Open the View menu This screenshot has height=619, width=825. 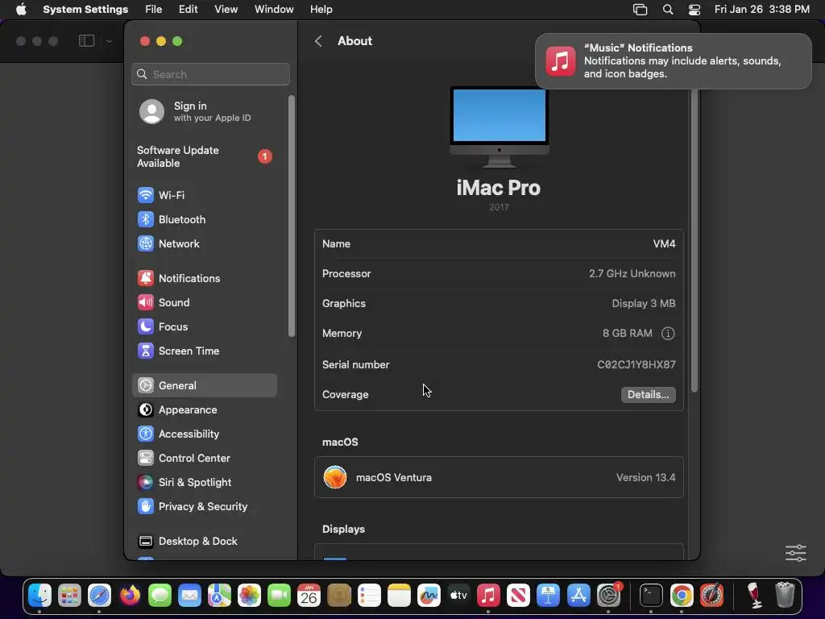pos(226,10)
